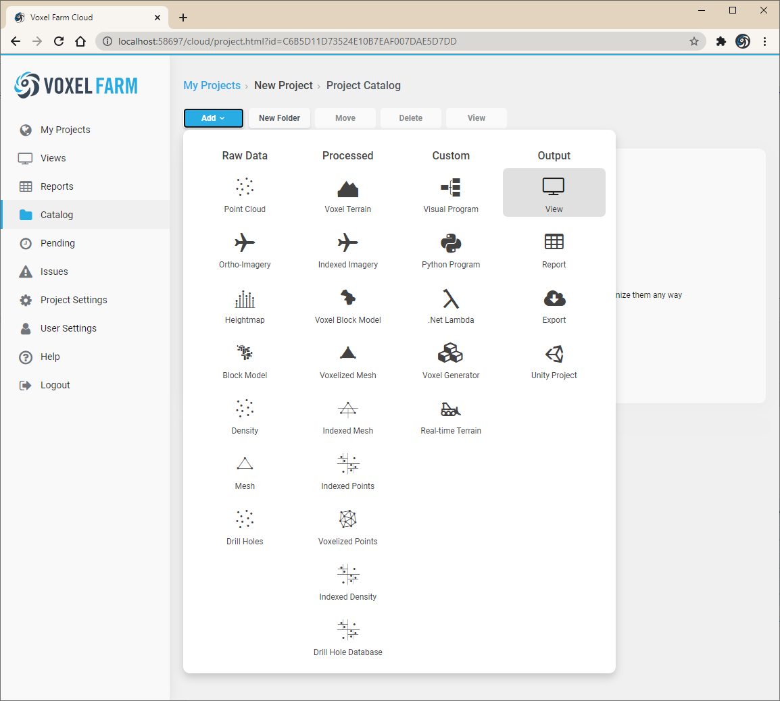Select Indexed Points item

pos(347,472)
